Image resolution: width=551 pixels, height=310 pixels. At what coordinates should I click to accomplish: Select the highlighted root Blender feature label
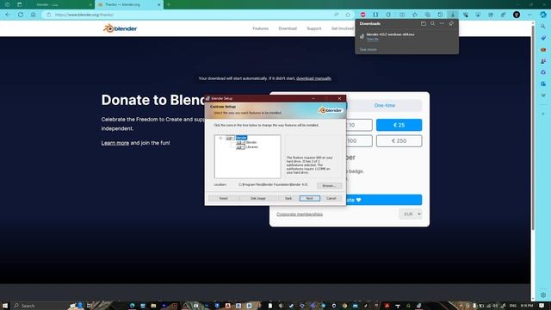point(241,138)
